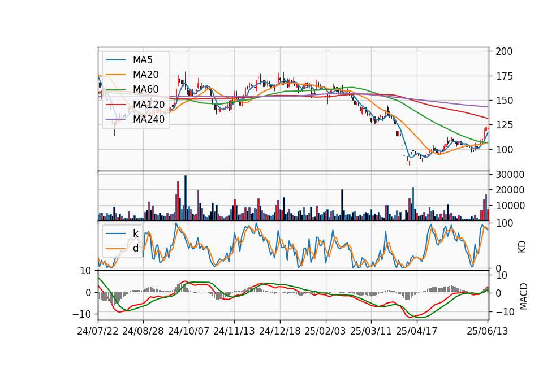The width and height of the screenshot is (543, 390).
Task: Click the 30000 volume axis label
Action: coord(510,175)
